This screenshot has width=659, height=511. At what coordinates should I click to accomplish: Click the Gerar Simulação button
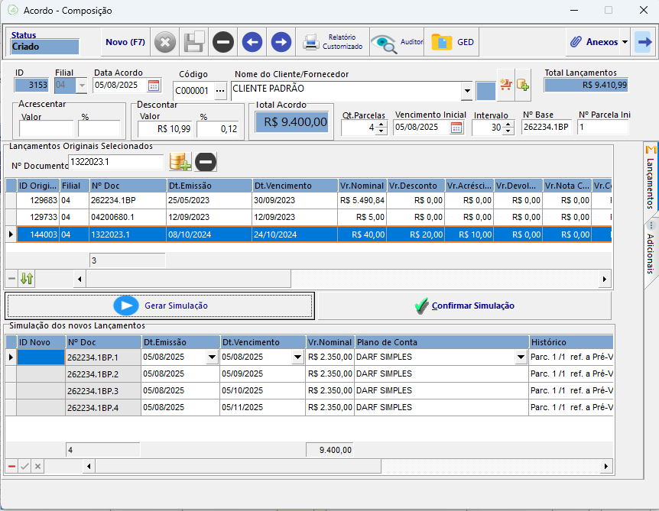point(160,306)
